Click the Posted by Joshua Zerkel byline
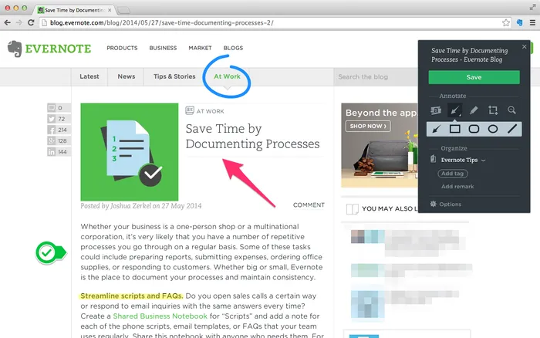540x338 pixels. 141,206
